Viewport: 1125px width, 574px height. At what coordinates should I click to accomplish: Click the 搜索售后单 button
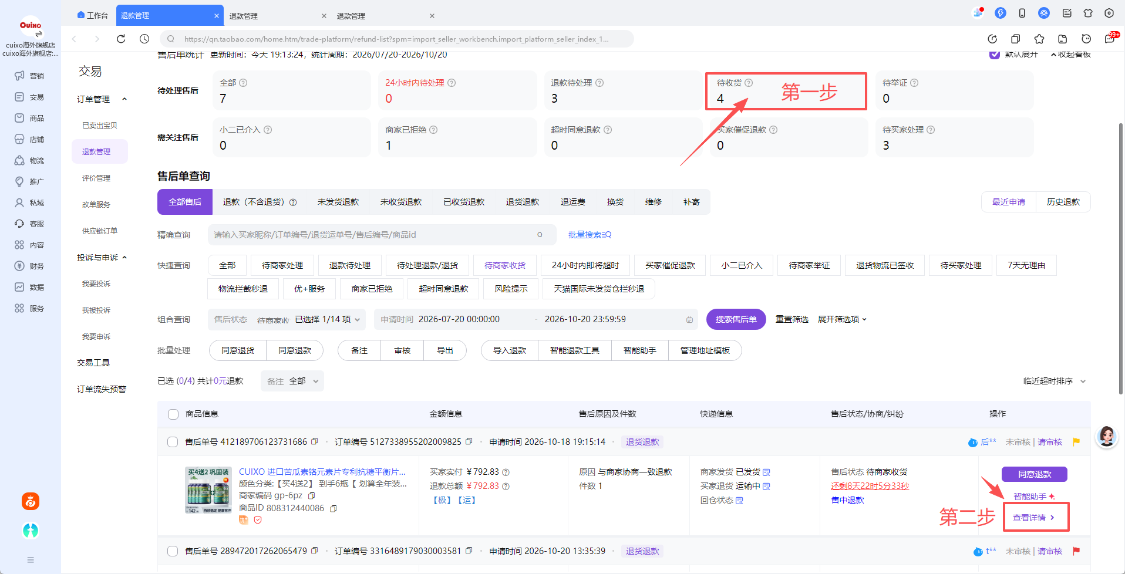(x=736, y=319)
